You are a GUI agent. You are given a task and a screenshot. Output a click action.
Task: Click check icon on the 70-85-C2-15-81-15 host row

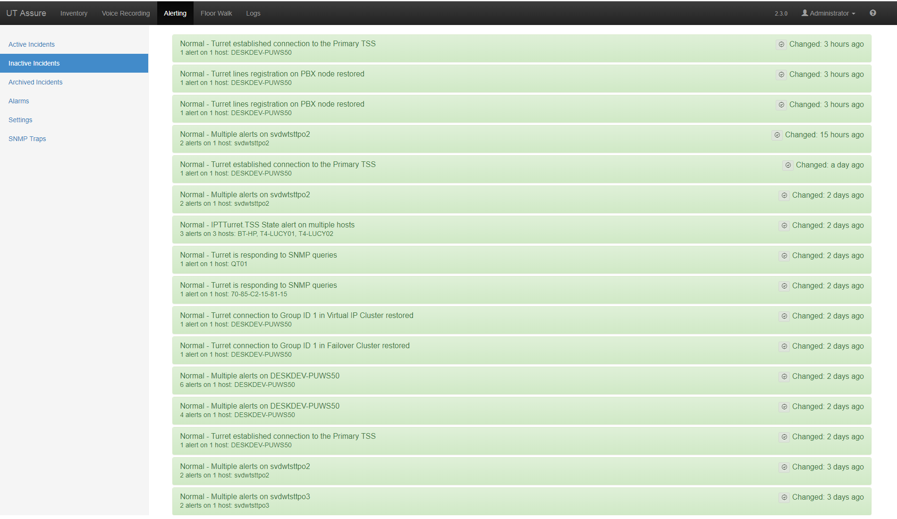coord(784,286)
